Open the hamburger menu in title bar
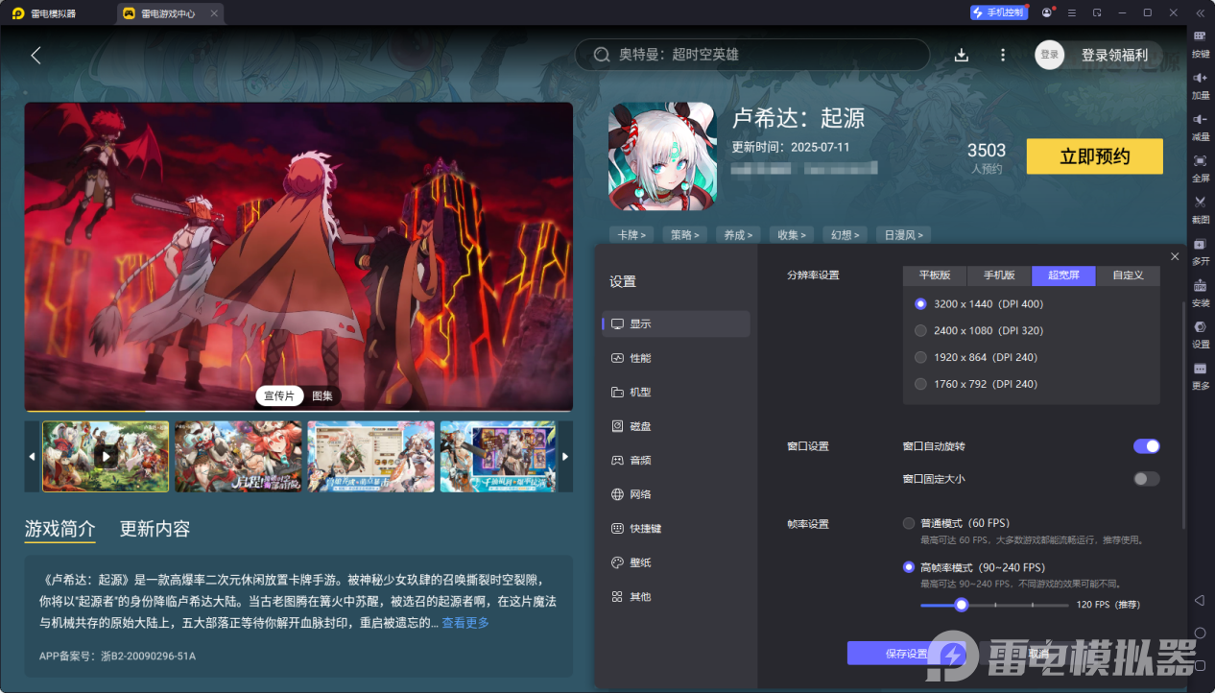This screenshot has height=693, width=1215. click(x=1071, y=12)
